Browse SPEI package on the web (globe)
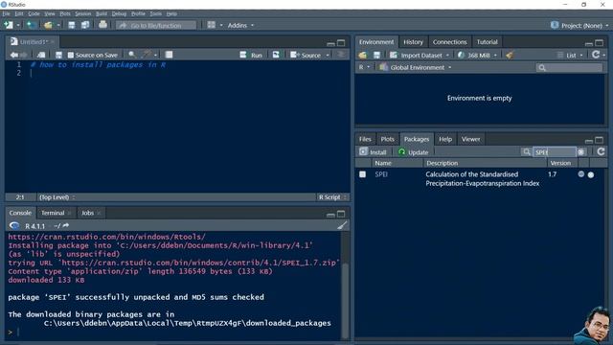 click(581, 174)
